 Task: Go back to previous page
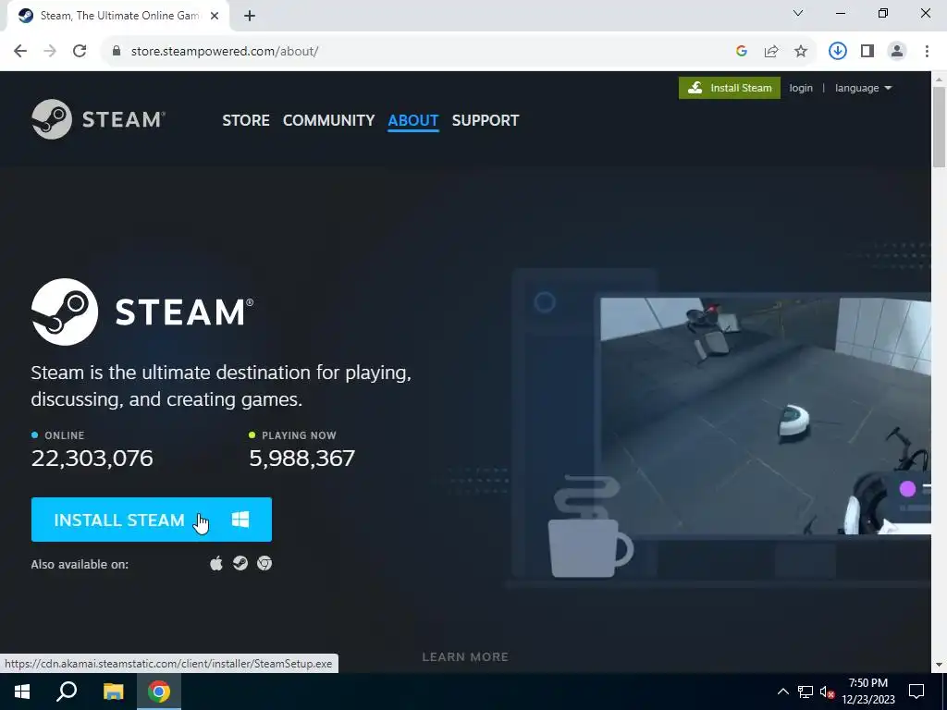pyautogui.click(x=20, y=52)
